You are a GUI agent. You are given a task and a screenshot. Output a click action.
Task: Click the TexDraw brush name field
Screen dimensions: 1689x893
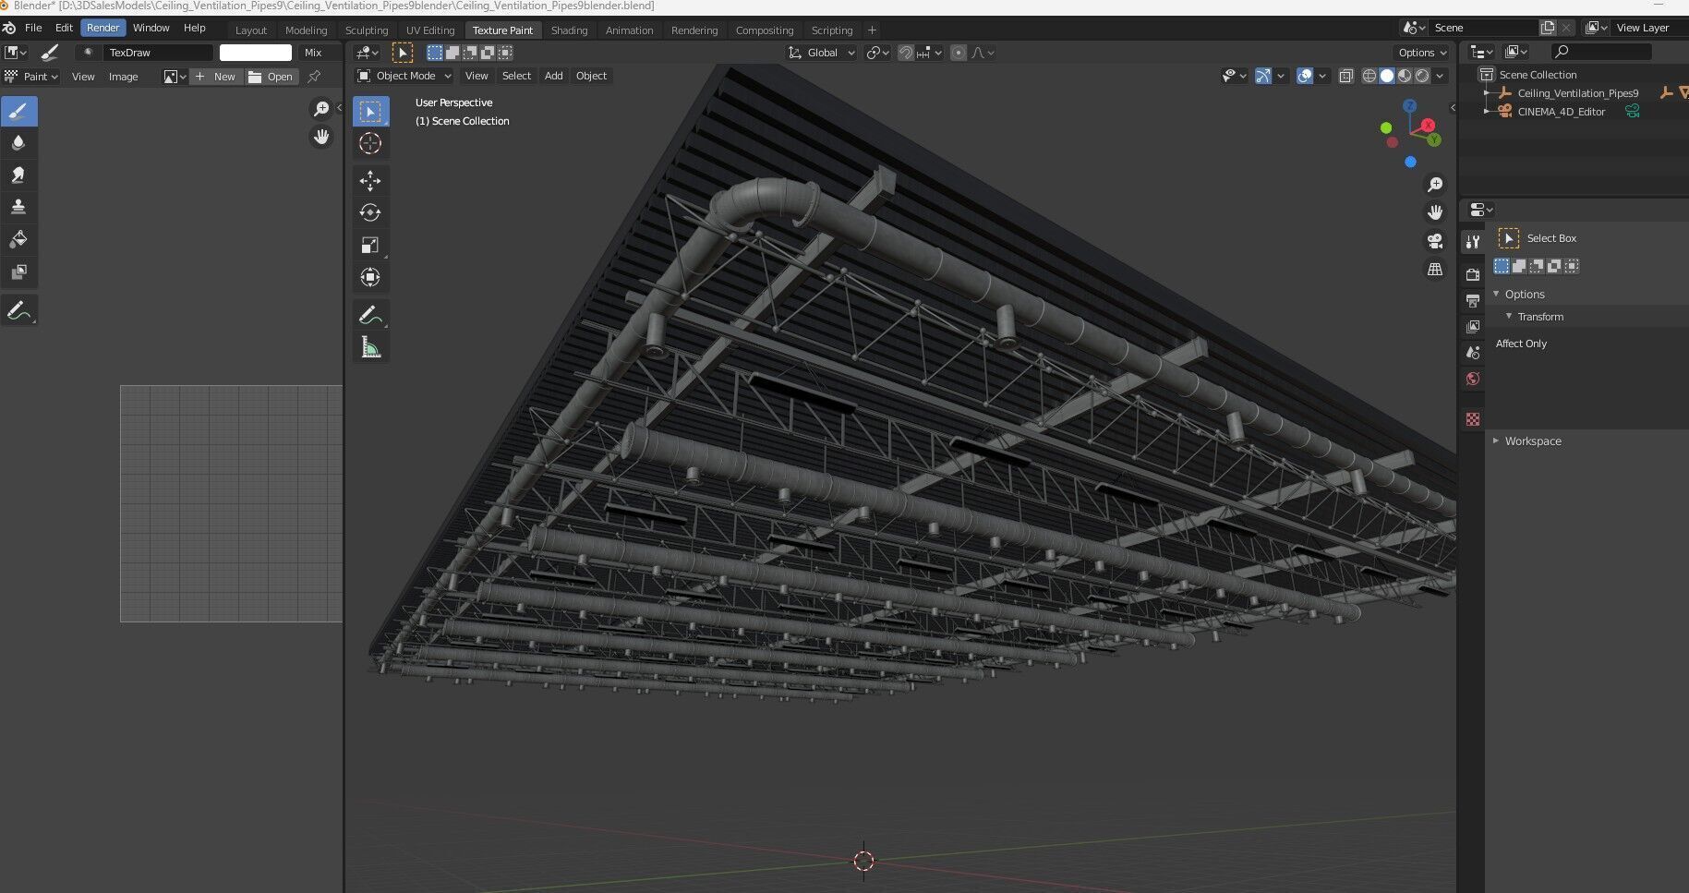(x=157, y=53)
